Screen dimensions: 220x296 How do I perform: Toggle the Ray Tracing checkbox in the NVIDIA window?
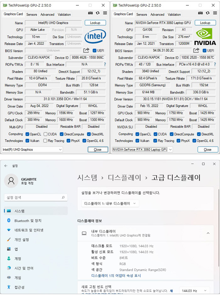(x=155, y=141)
